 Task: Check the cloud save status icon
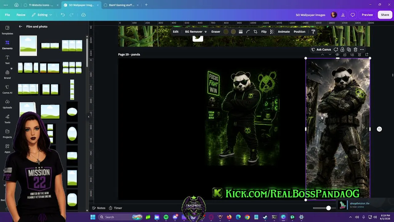tap(83, 15)
